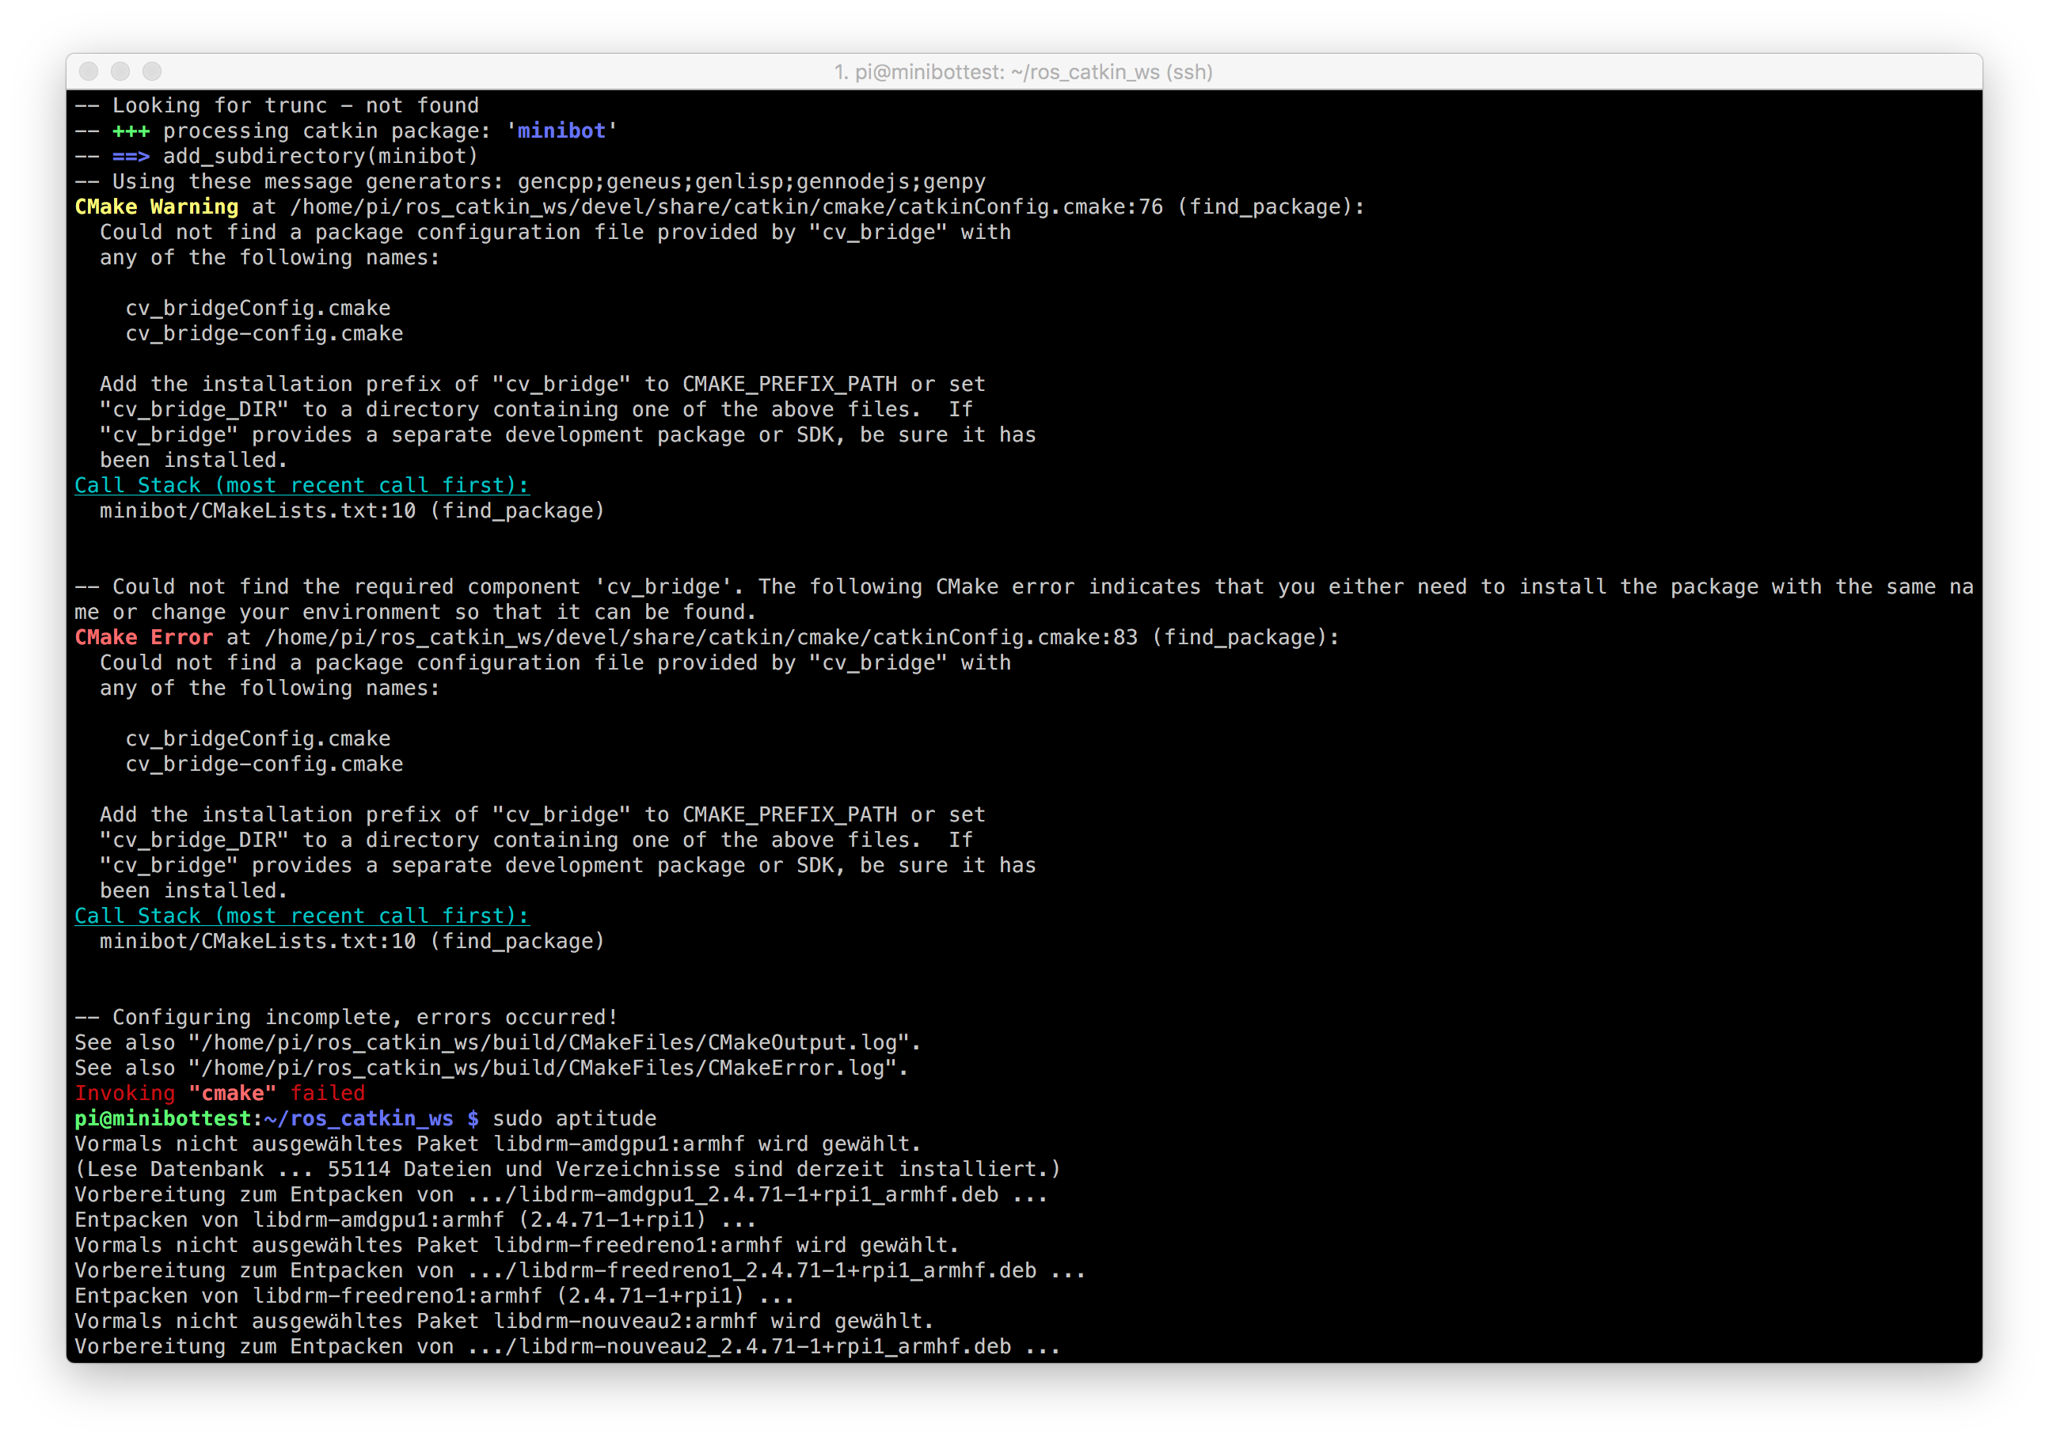
Task: Click the 'Lese Datenbank ... 55114 Dateien' line
Action: point(568,1170)
